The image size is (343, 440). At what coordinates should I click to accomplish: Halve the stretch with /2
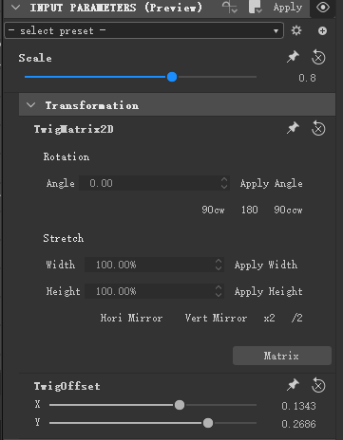(297, 318)
